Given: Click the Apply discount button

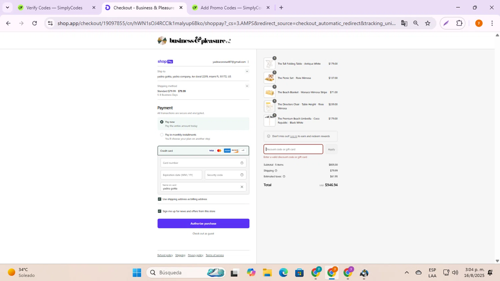Looking at the screenshot, I should (x=331, y=149).
